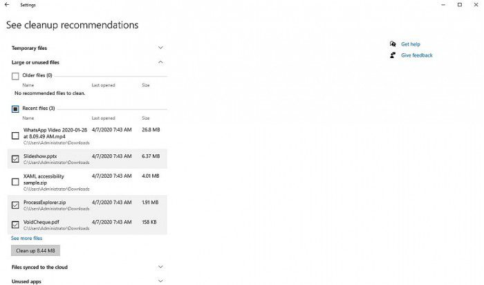The image size is (484, 285).
Task: Open the Give feedback link
Action: click(x=416, y=55)
